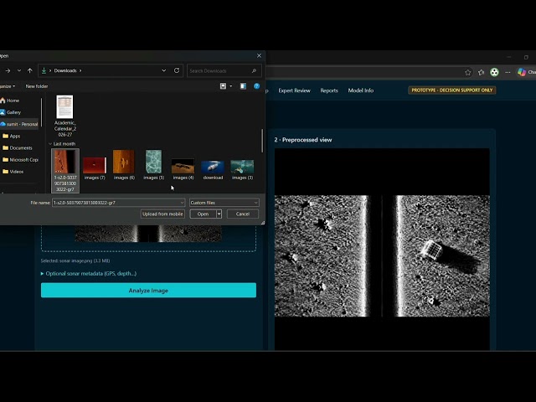Click Upload from mobile button
This screenshot has width=536, height=402.
(x=162, y=214)
